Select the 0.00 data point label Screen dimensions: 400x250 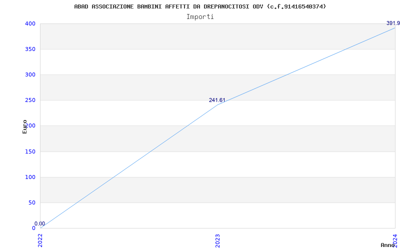40,223
